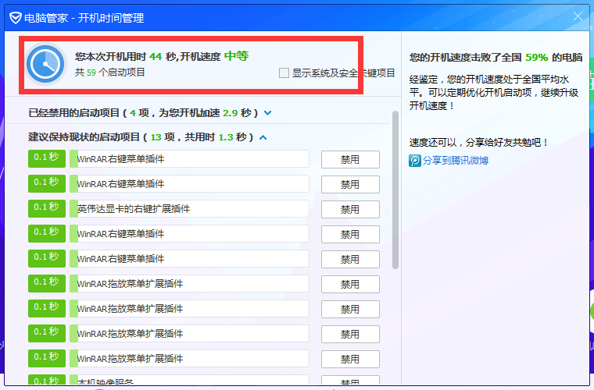Click the 0.1秒 badge beside 英伟达显卡 entry

point(47,209)
